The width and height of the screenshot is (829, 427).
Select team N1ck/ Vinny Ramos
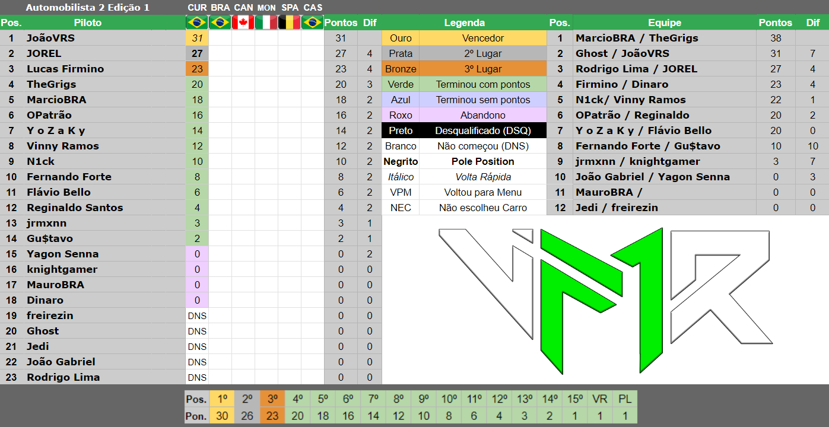631,100
